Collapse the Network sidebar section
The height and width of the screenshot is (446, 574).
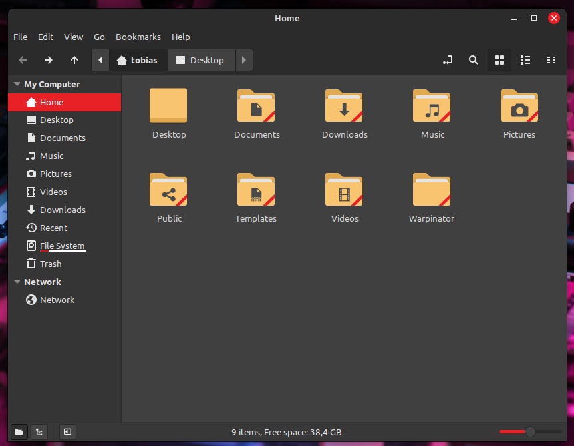[x=17, y=282]
